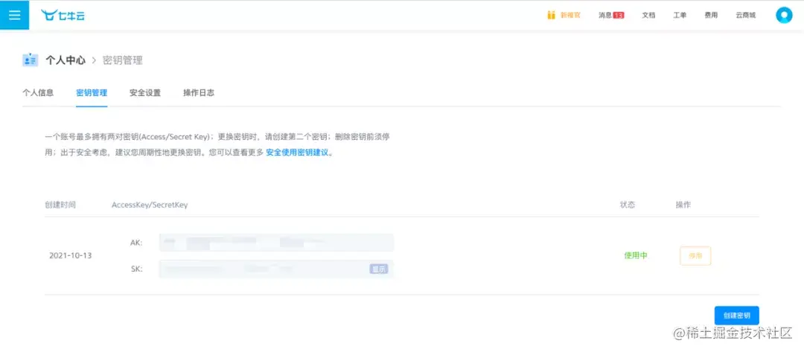Open 云商城 marketplace
Viewport: 804px width, 352px height.
coord(745,16)
